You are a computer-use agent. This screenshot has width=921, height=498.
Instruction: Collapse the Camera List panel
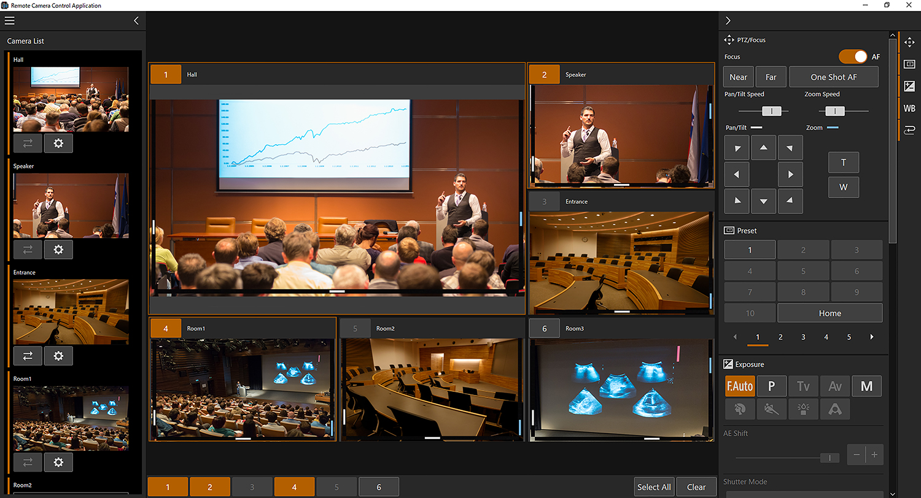point(136,20)
